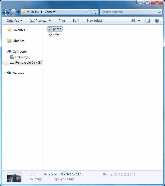
Task: Expand the address bar history dropdown
Action: [x=89, y=12]
